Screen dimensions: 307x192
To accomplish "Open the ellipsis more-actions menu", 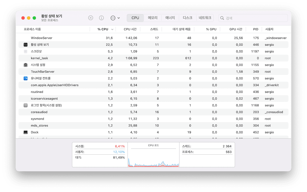I will [115, 18].
